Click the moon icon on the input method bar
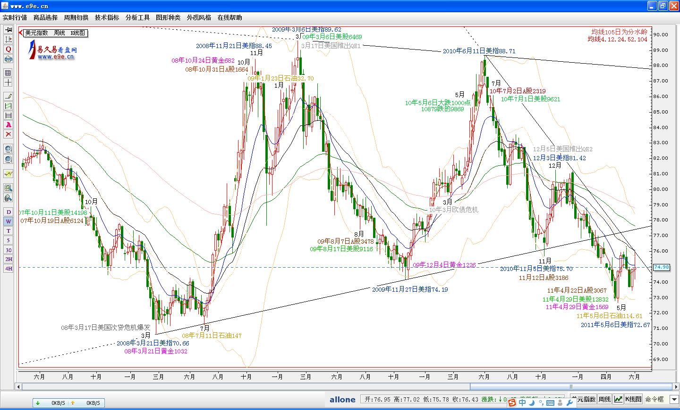This screenshot has width=680, height=410. click(x=532, y=402)
